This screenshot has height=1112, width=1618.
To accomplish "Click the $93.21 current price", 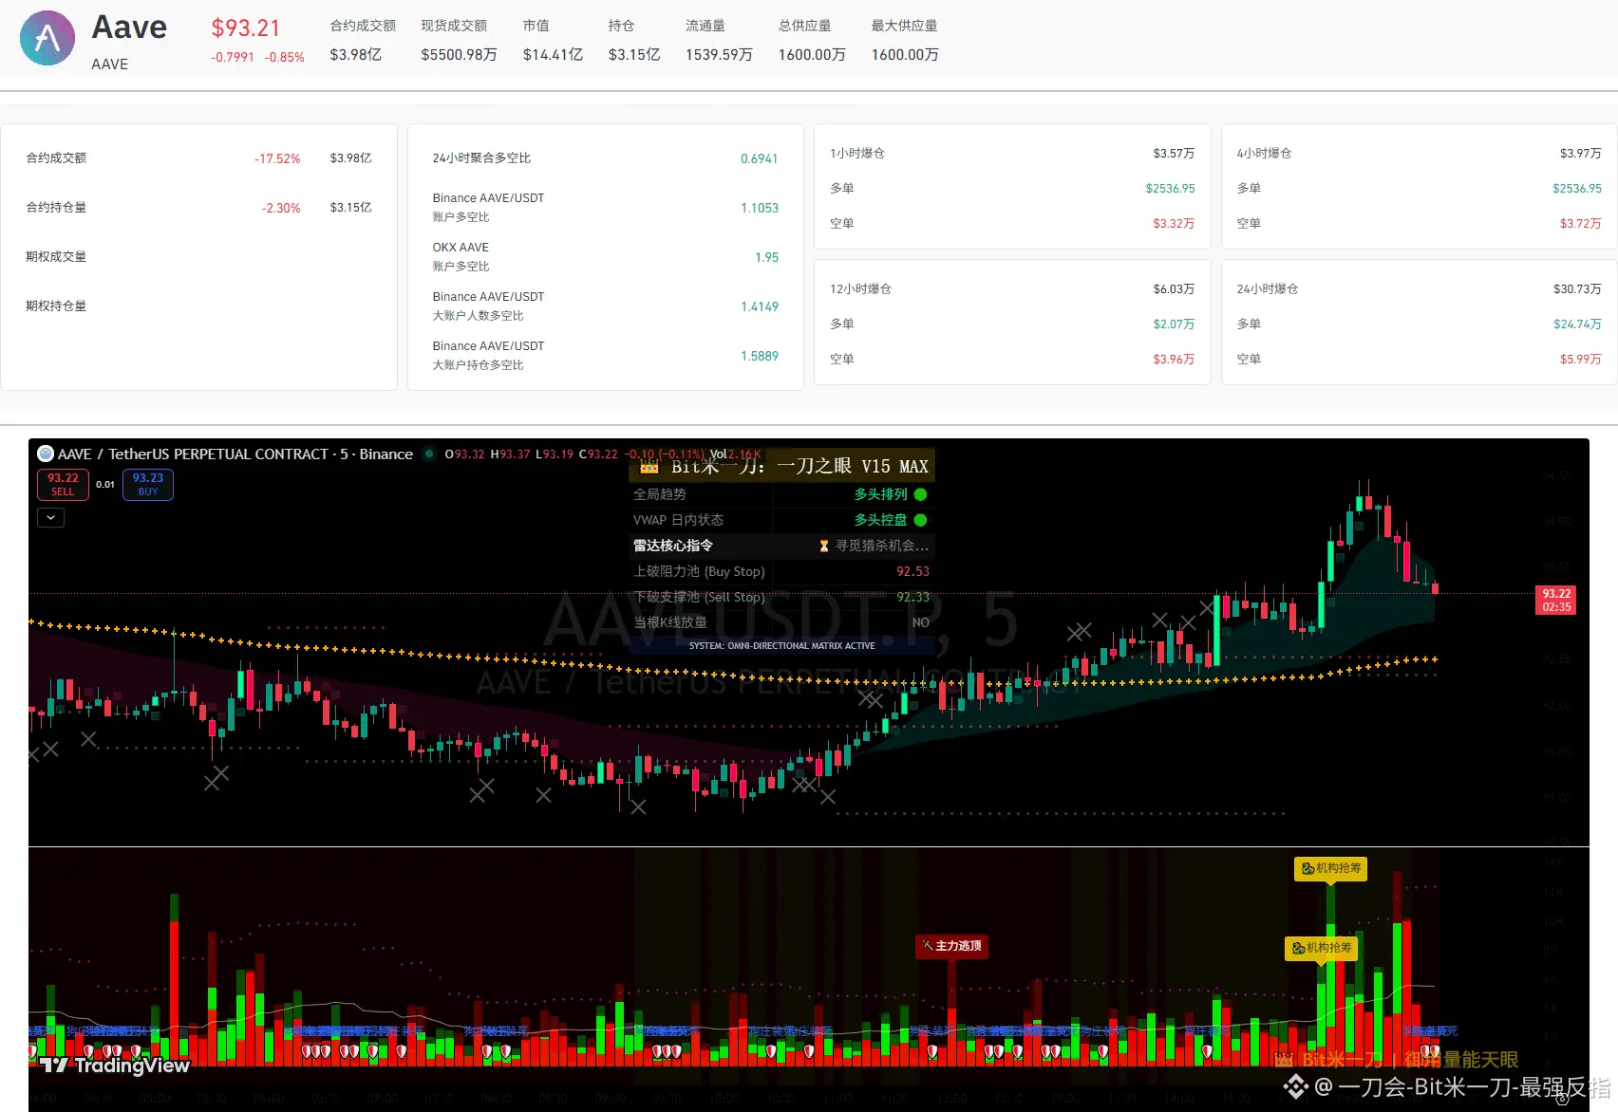I will pyautogui.click(x=246, y=28).
